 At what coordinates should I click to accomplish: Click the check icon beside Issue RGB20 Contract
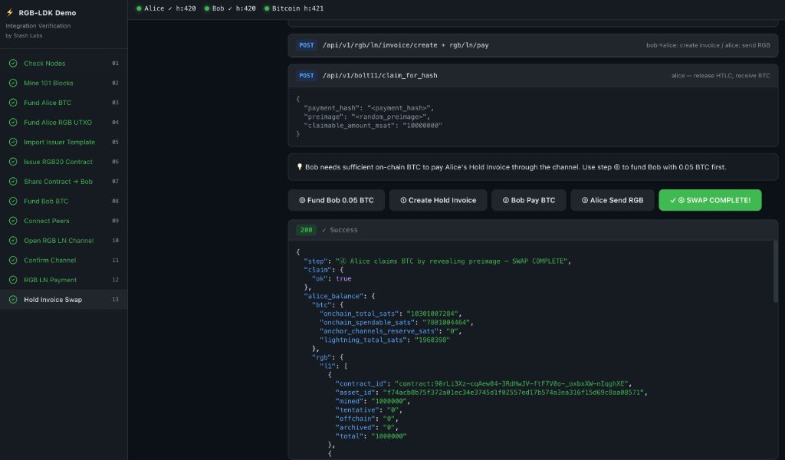(13, 162)
